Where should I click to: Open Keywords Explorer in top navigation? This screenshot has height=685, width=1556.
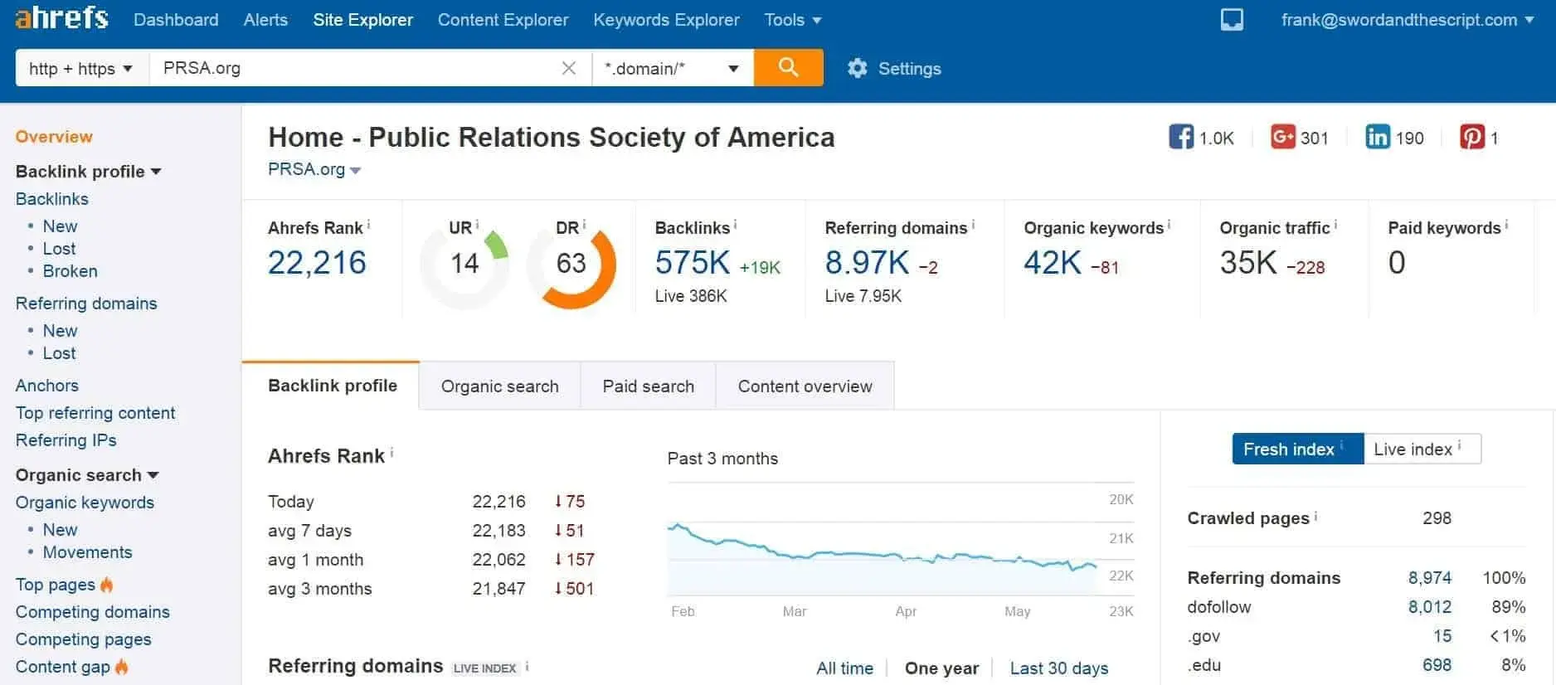666,20
